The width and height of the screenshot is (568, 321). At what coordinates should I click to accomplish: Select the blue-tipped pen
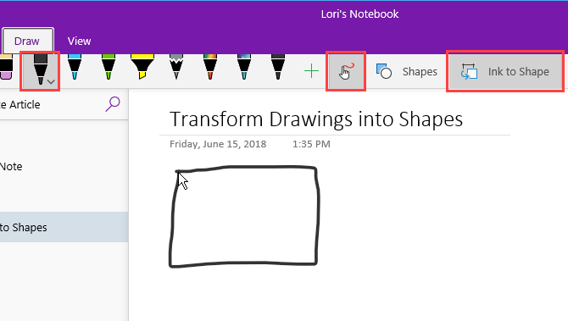[75, 67]
